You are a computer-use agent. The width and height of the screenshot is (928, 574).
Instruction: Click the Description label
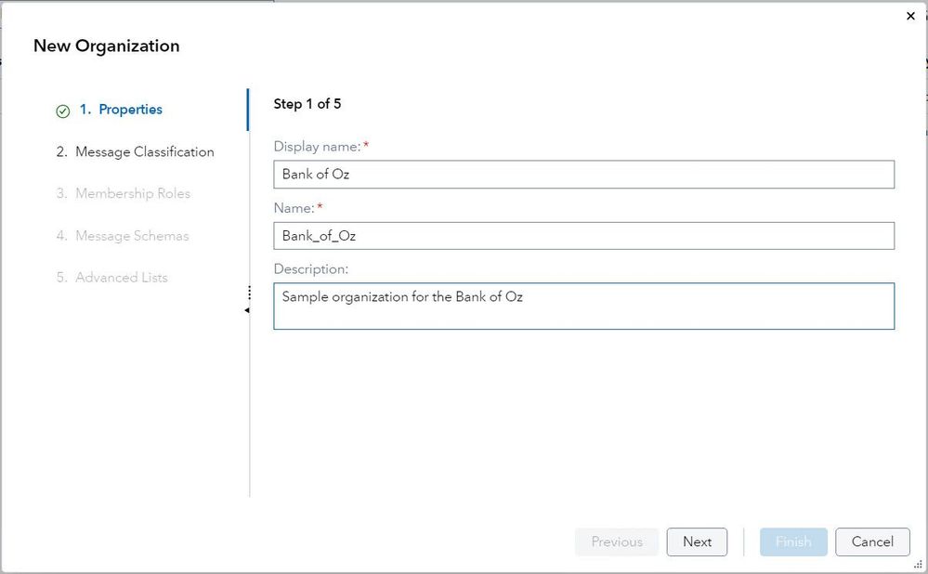tap(310, 269)
